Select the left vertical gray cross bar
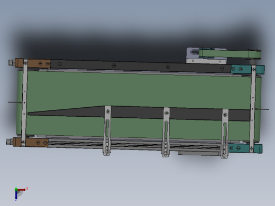The width and height of the screenshot is (275, 206). point(24,102)
